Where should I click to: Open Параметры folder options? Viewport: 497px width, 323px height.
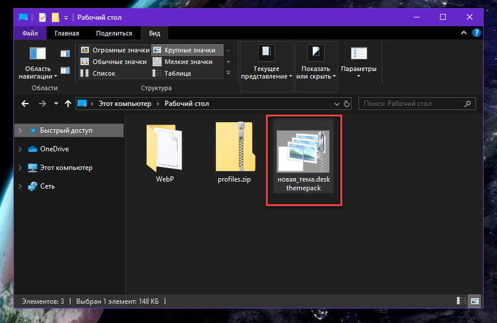(x=359, y=62)
